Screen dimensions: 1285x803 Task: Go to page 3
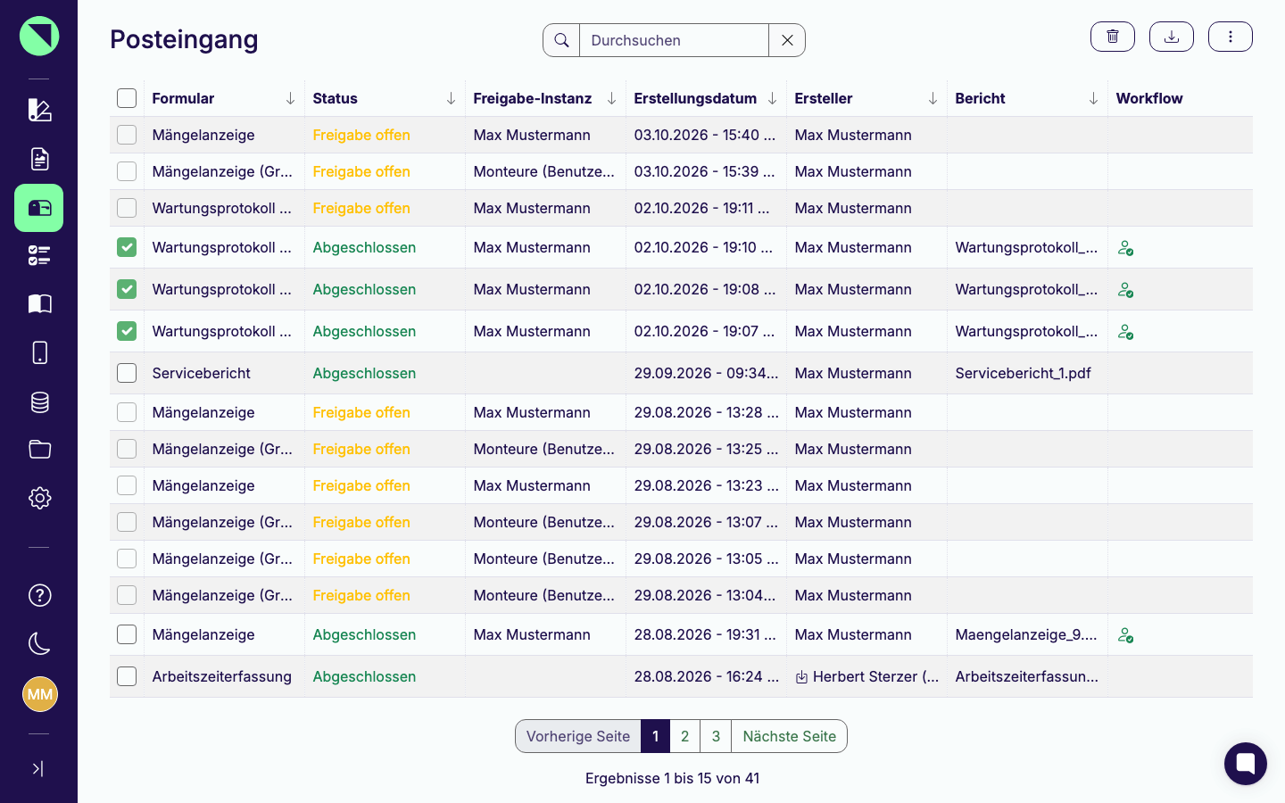(x=716, y=736)
